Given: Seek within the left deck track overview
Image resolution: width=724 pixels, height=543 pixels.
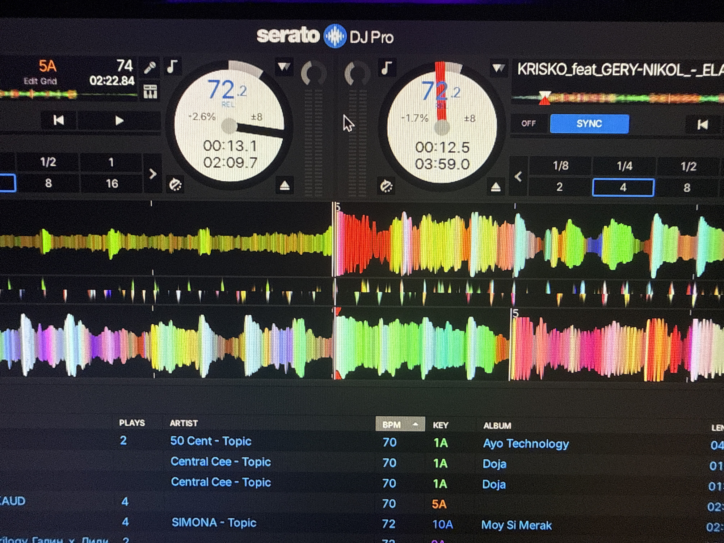Looking at the screenshot, I should (69, 95).
